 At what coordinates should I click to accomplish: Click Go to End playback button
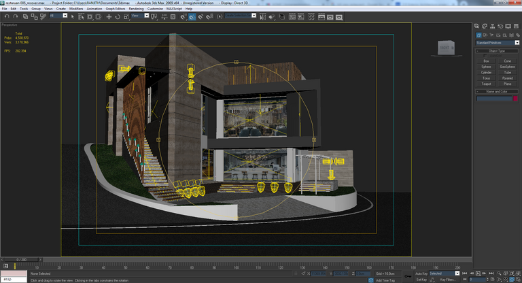coord(491,273)
